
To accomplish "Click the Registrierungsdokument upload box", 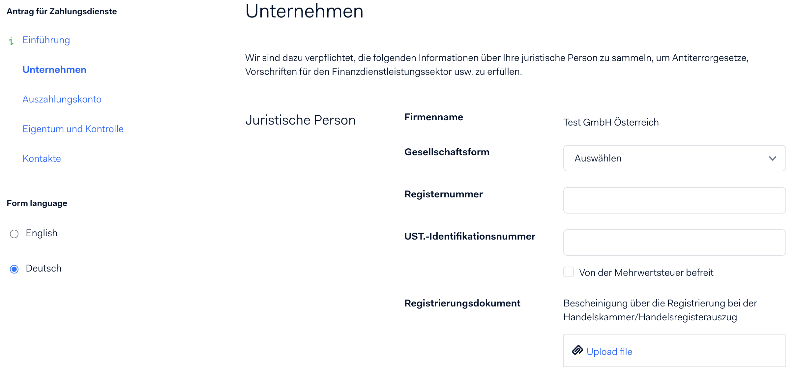I will click(674, 351).
